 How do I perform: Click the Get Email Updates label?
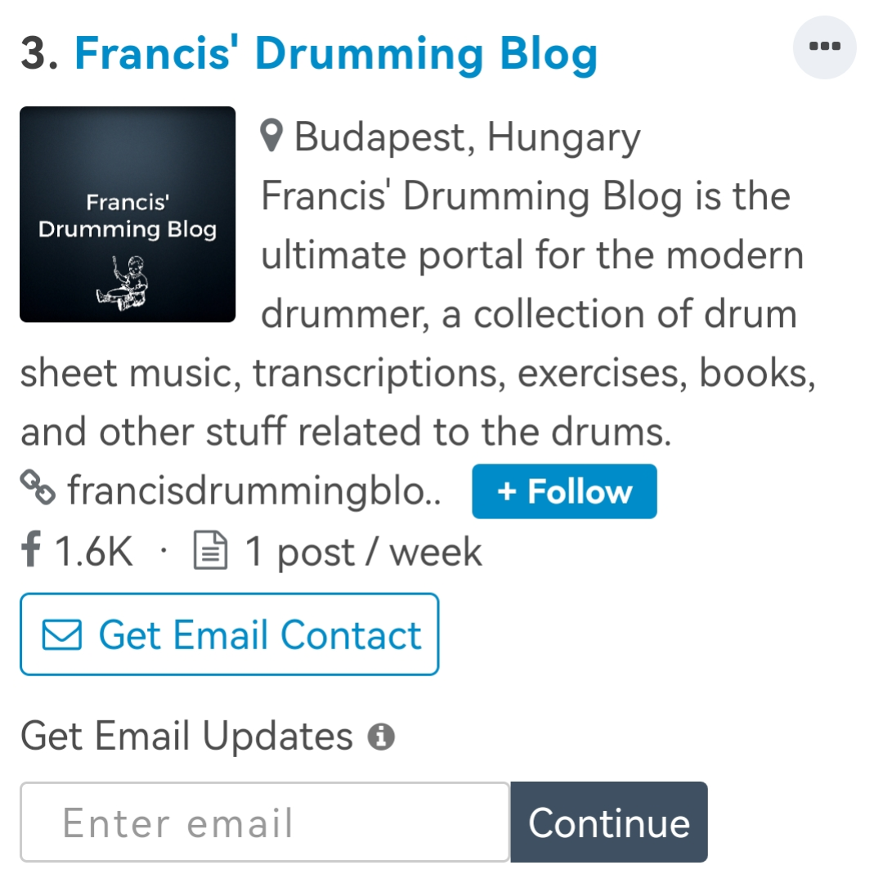pos(186,737)
